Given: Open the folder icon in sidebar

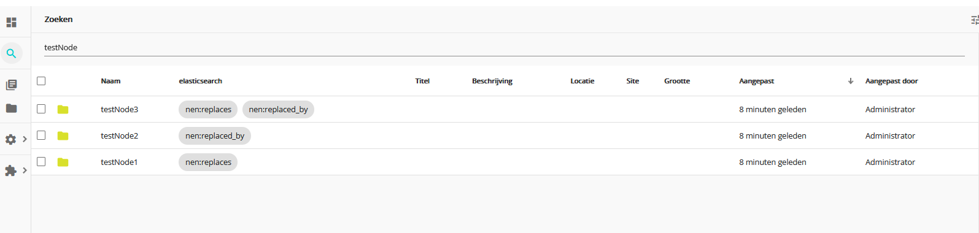Looking at the screenshot, I should [x=11, y=109].
